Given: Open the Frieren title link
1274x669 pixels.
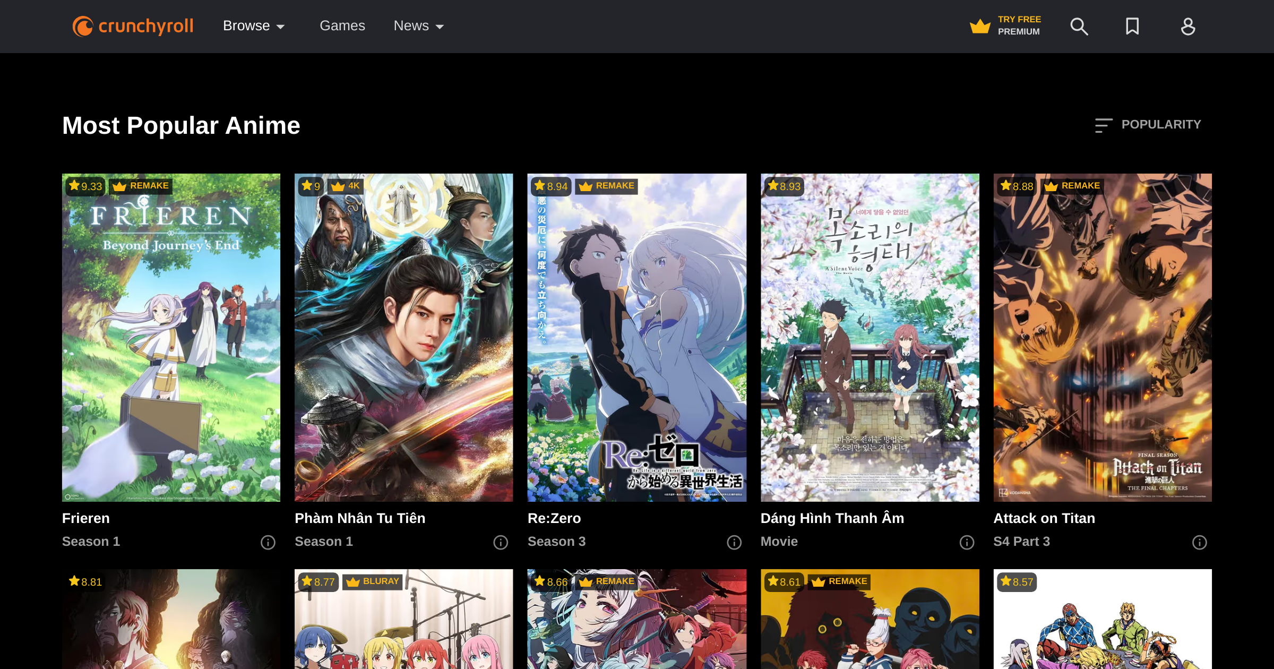Looking at the screenshot, I should coord(86,518).
